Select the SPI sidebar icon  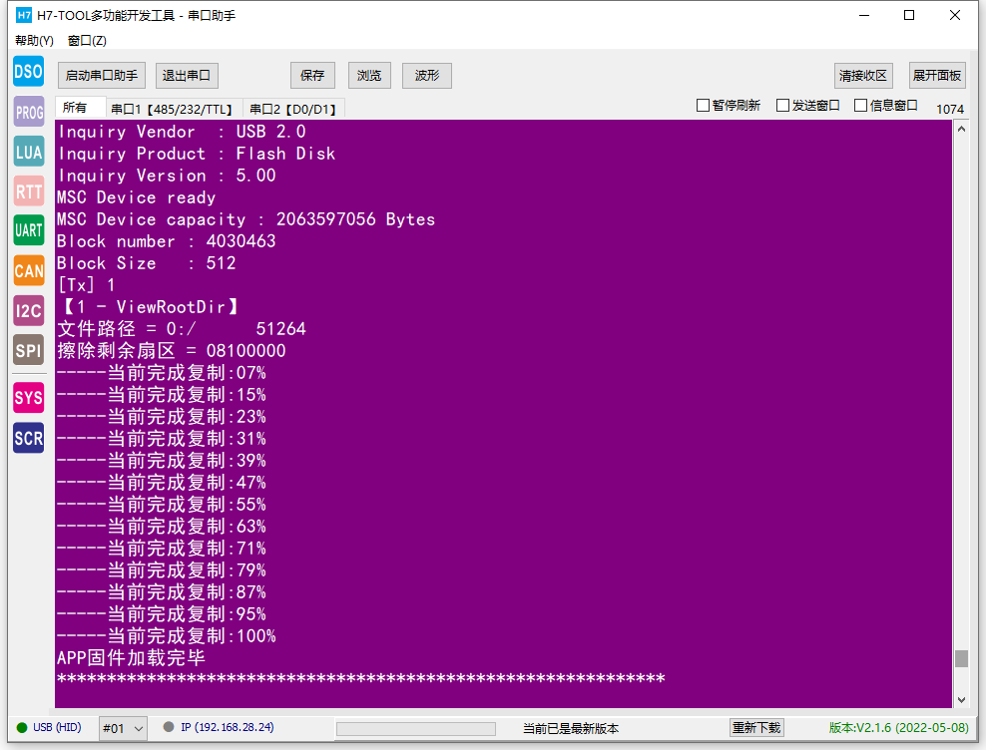[29, 350]
